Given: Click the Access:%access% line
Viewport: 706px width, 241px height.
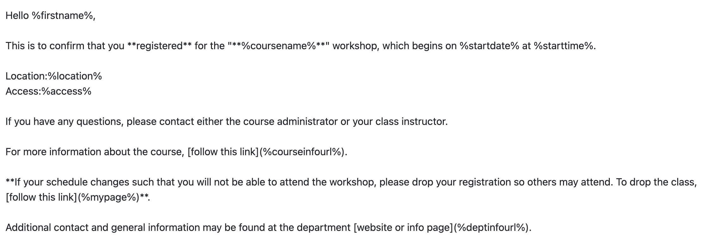Looking at the screenshot, I should click(48, 91).
